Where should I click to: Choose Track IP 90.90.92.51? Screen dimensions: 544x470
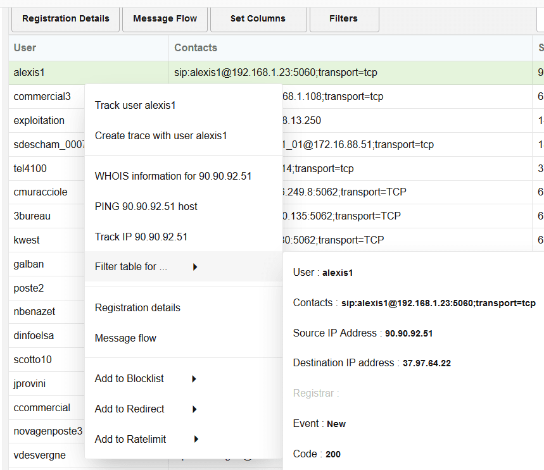click(141, 237)
